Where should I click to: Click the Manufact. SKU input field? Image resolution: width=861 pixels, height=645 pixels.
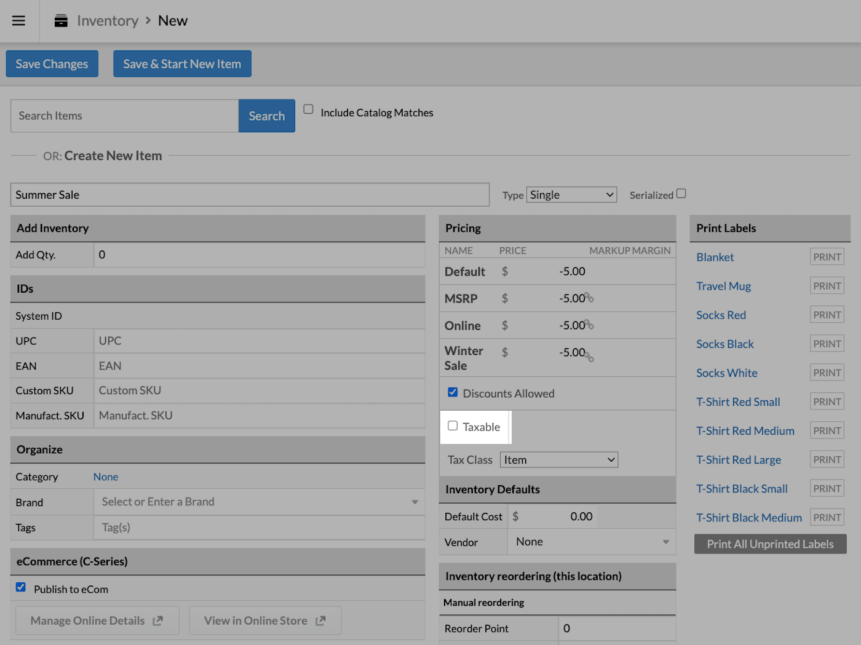tap(260, 416)
